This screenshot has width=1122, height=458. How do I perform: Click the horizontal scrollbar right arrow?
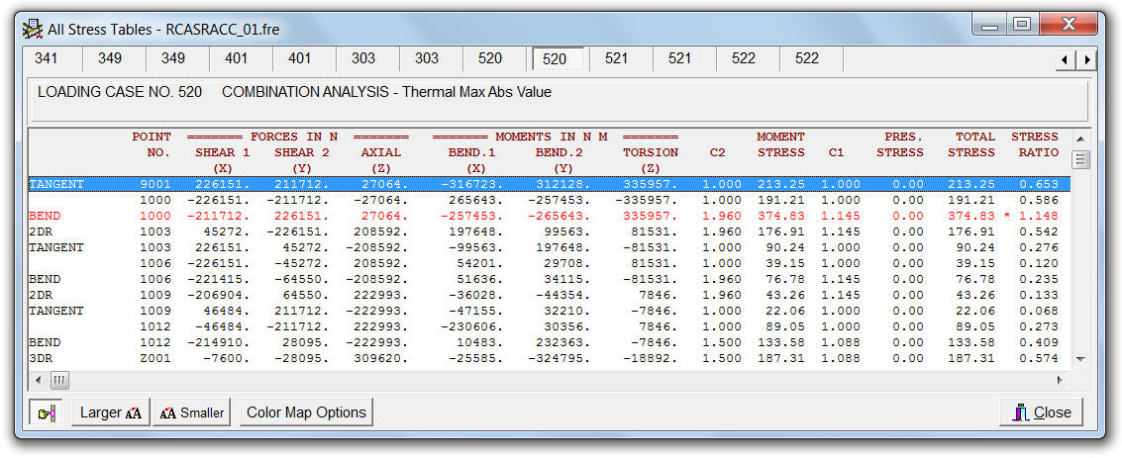(1061, 380)
